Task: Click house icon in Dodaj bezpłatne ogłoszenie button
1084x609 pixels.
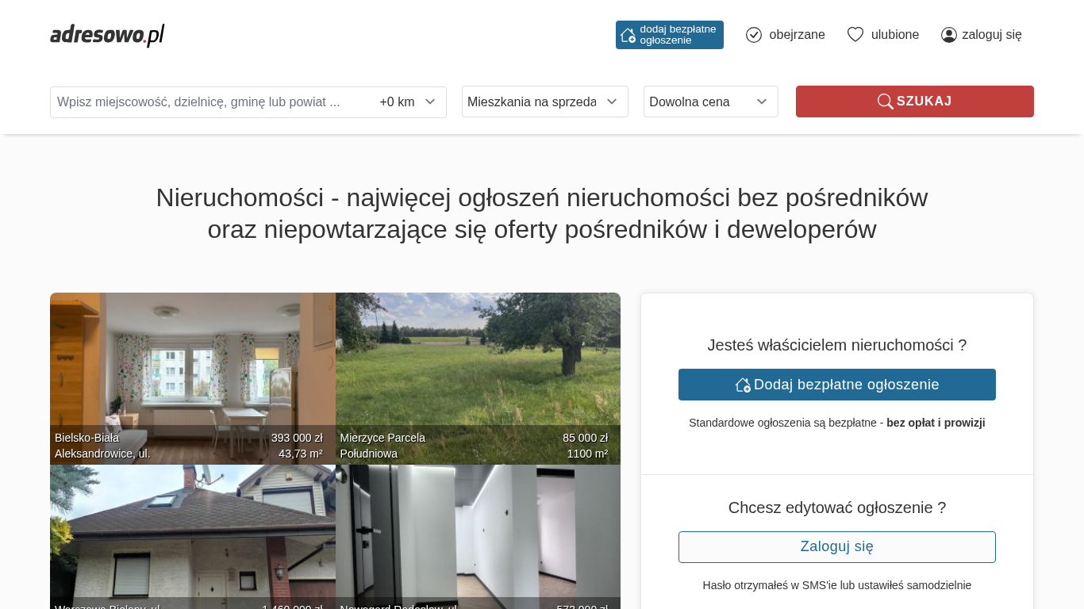Action: click(x=743, y=385)
